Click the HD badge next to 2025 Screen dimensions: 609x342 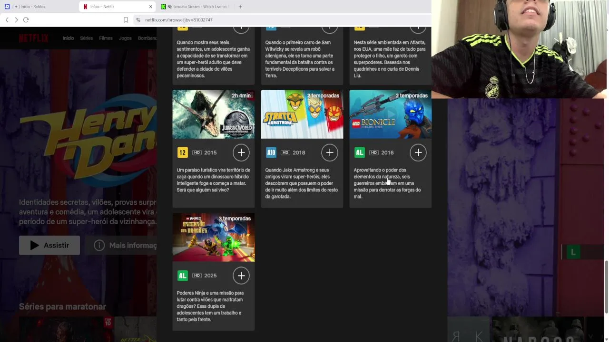click(197, 275)
